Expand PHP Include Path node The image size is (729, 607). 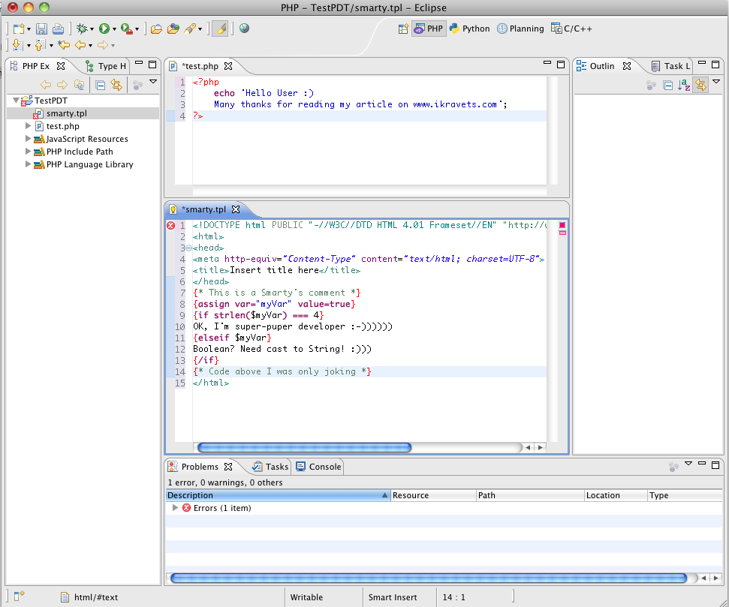[x=28, y=152]
